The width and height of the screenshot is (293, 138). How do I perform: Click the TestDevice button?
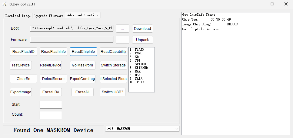[21, 65]
